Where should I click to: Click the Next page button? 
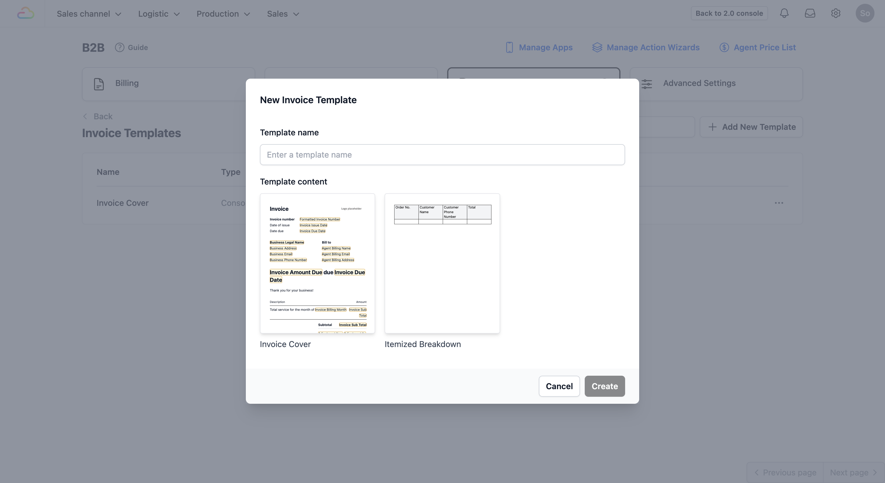854,473
